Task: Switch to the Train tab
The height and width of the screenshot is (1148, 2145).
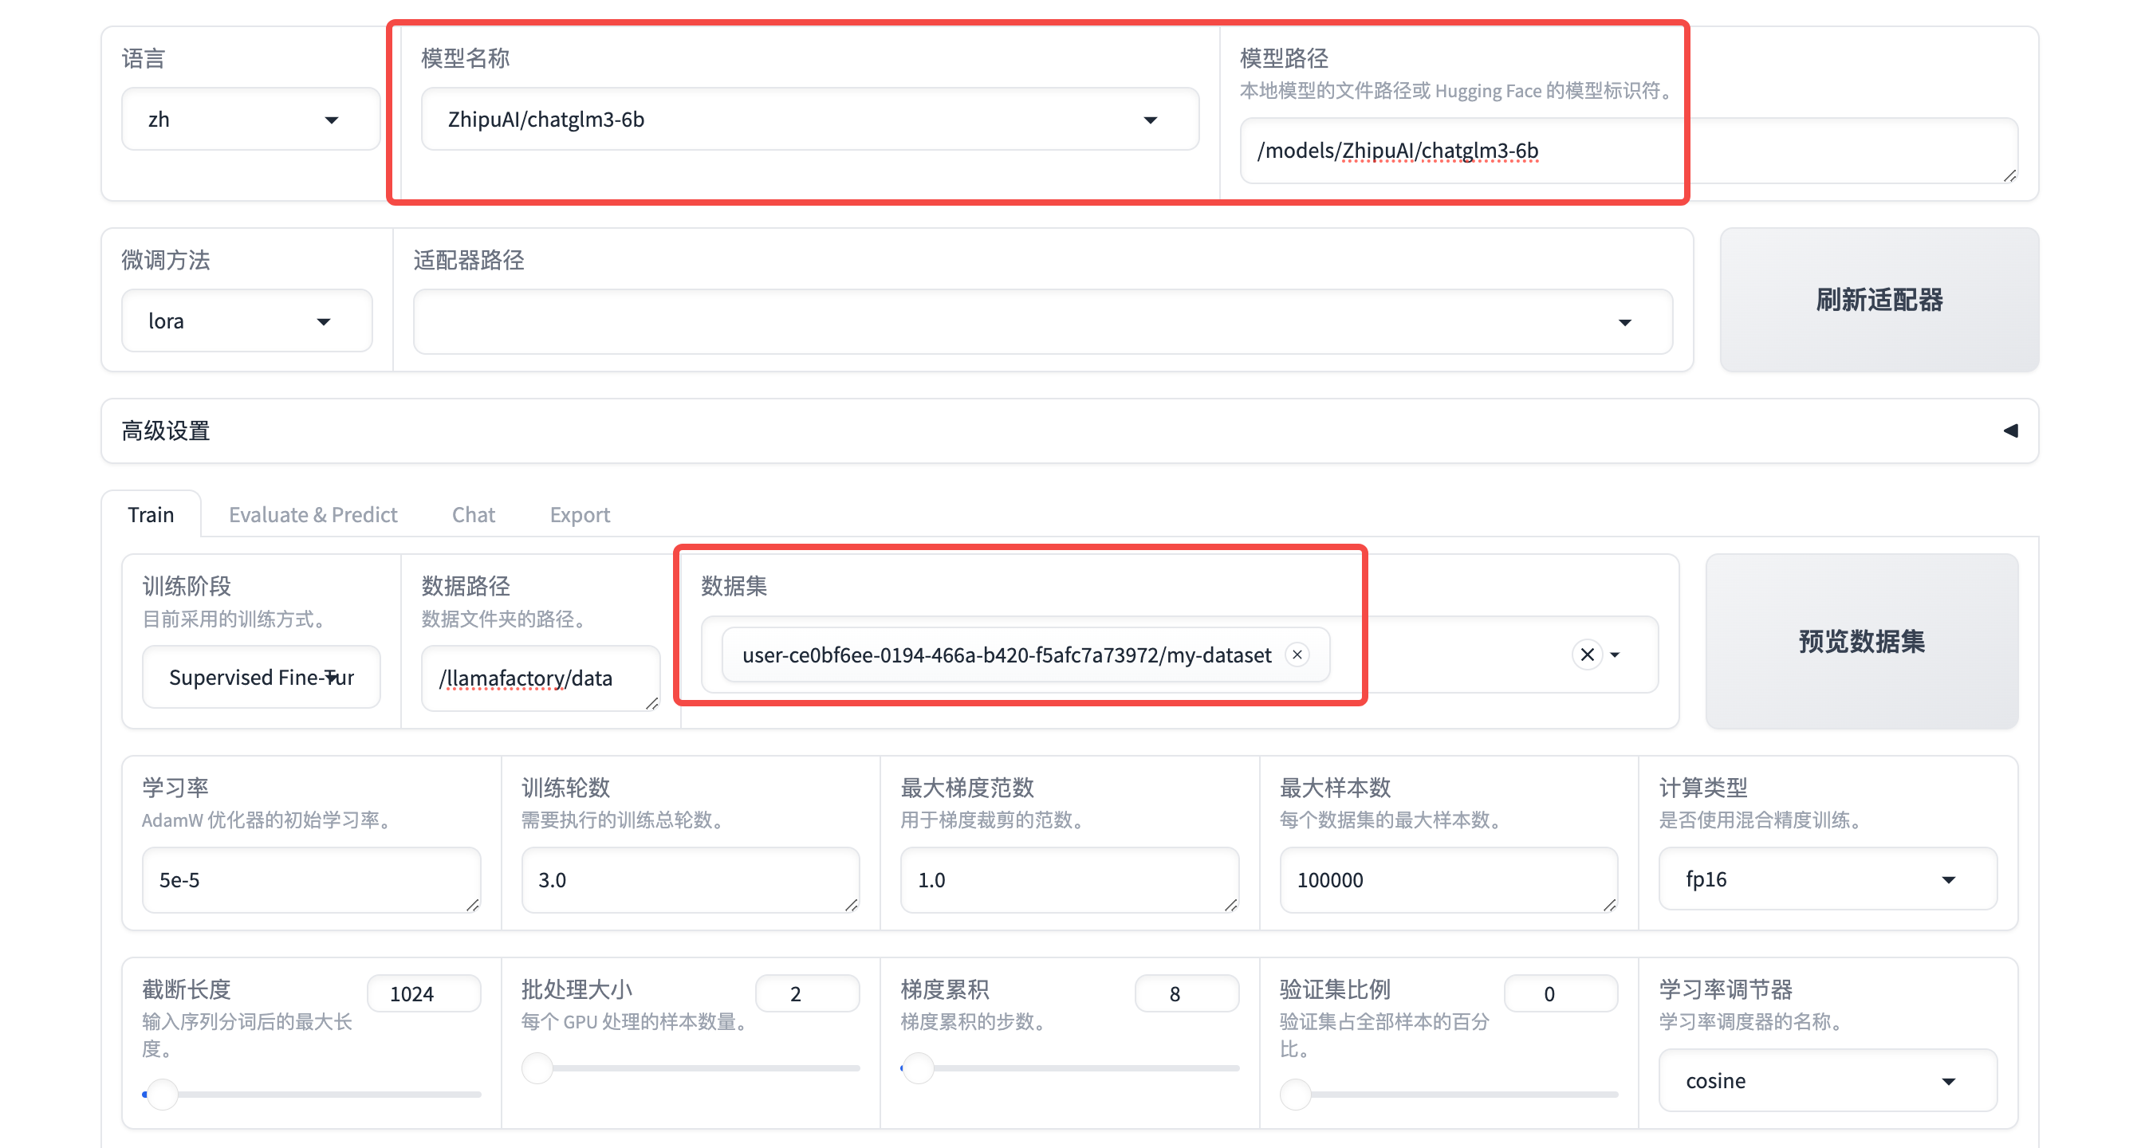Action: tap(151, 514)
